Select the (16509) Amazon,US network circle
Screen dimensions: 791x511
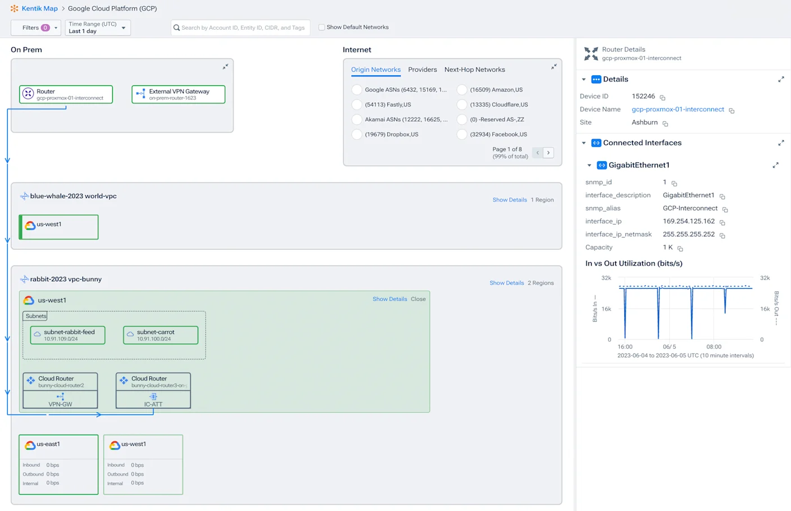click(461, 89)
